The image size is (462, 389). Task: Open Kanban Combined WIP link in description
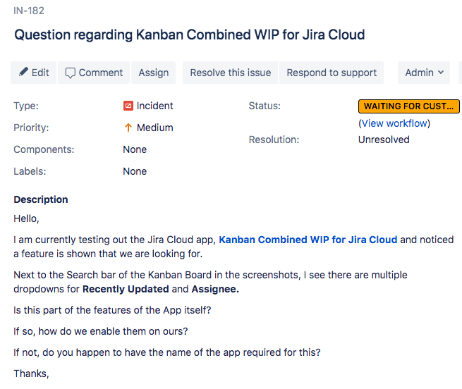[308, 240]
